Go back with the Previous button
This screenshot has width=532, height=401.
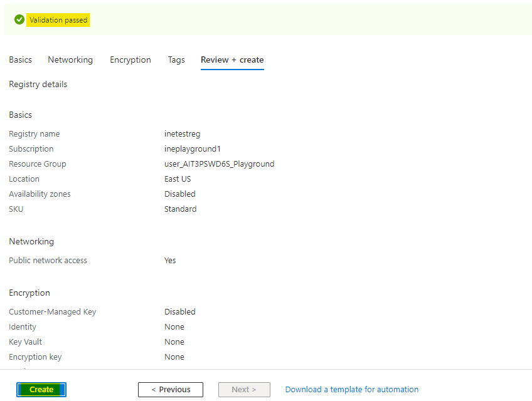pyautogui.click(x=171, y=390)
